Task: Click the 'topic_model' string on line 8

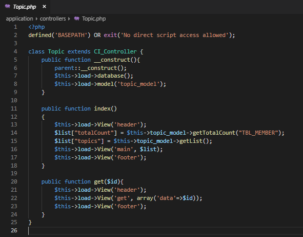Action: (x=138, y=84)
